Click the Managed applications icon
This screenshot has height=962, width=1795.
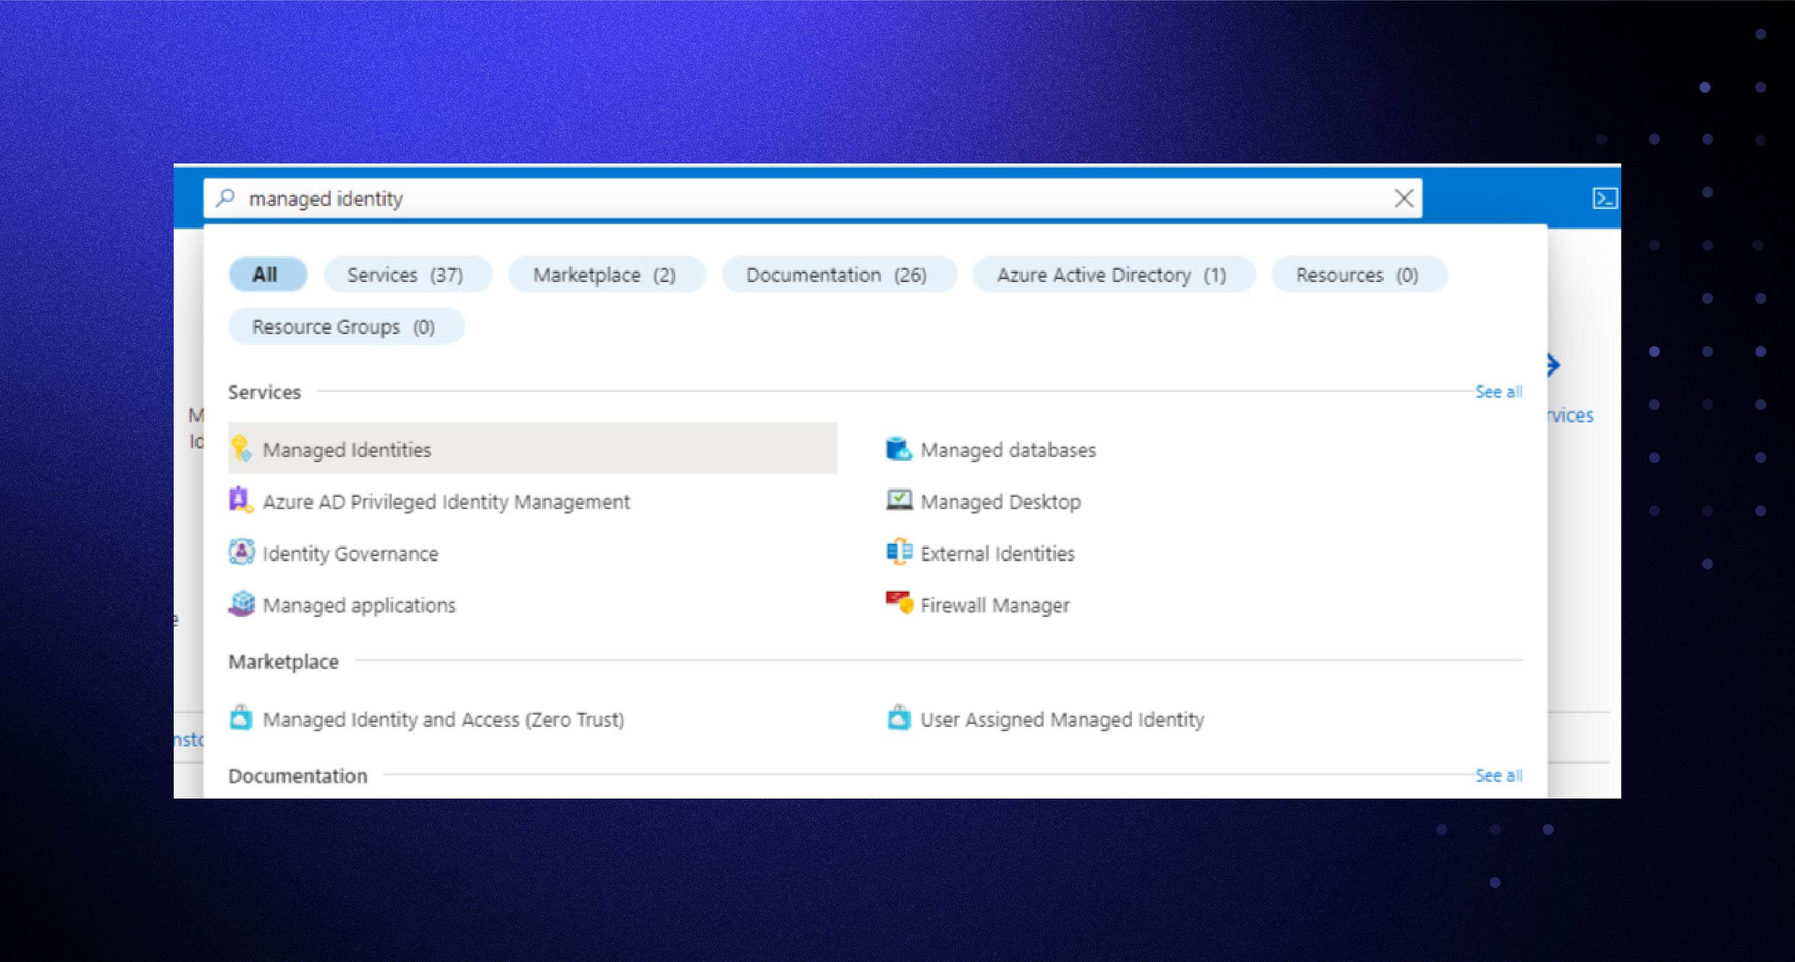click(242, 605)
